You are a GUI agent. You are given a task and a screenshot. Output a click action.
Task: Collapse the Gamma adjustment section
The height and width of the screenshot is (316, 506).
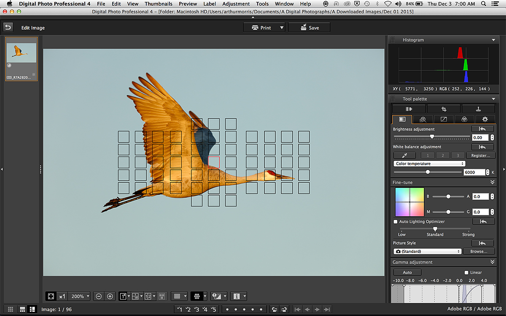492,262
